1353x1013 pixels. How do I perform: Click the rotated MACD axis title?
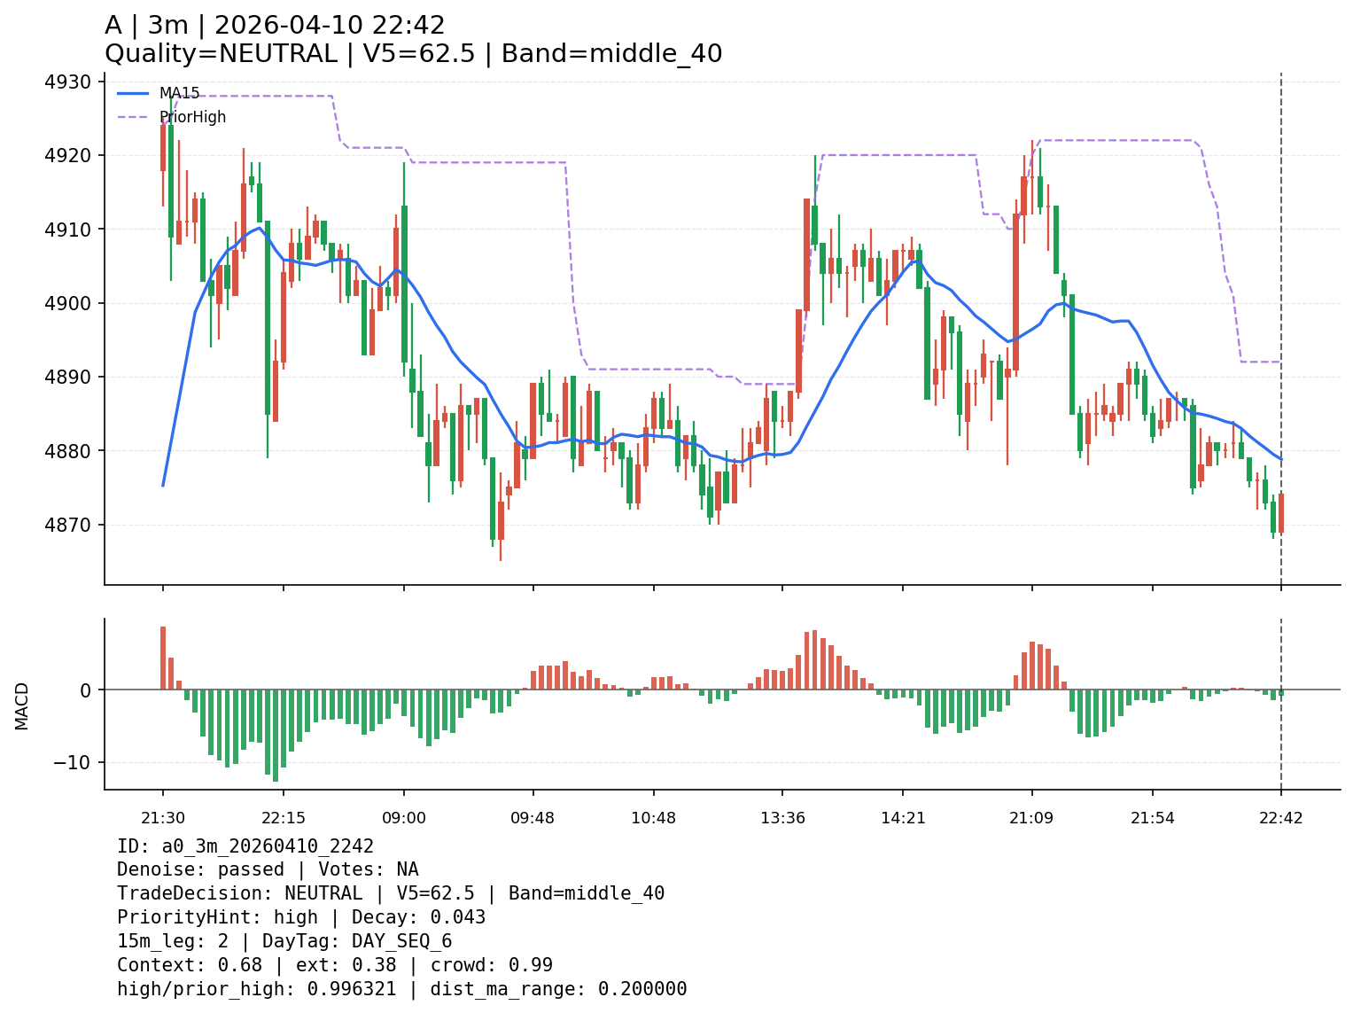(x=22, y=705)
